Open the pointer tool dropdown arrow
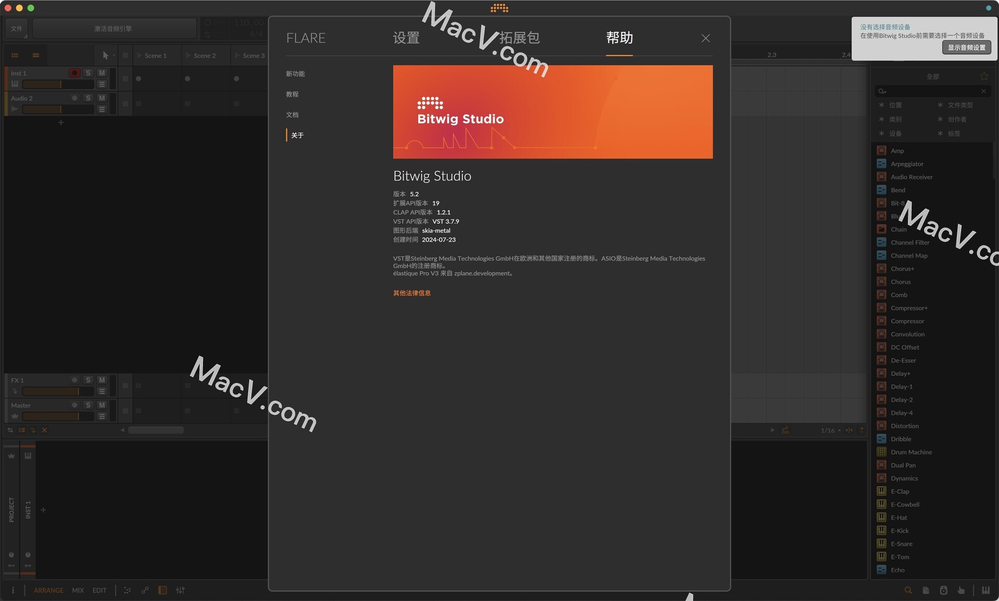Image resolution: width=999 pixels, height=601 pixels. (x=114, y=55)
